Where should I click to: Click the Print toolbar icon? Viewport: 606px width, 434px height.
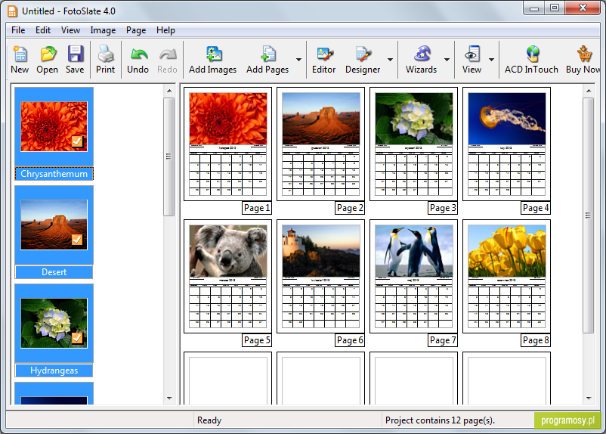tap(106, 60)
